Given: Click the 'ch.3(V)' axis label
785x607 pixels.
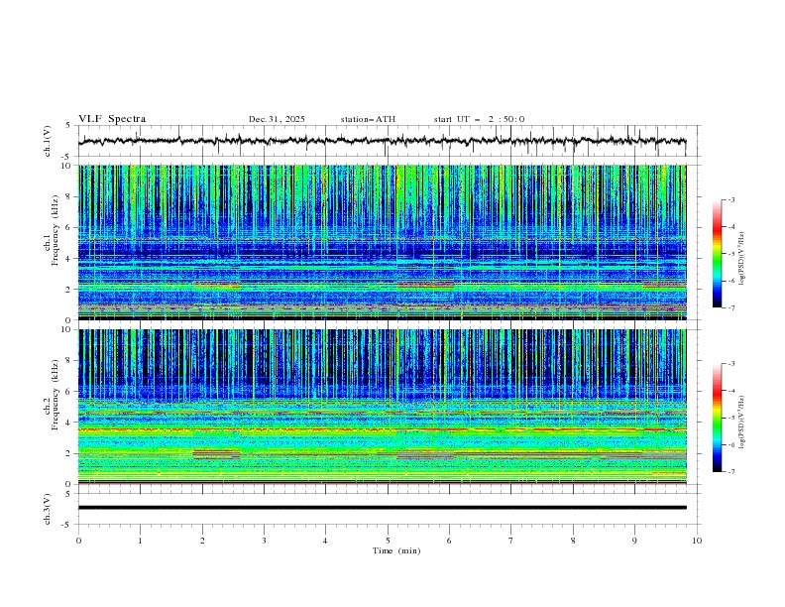Looking at the screenshot, I should 48,508.
